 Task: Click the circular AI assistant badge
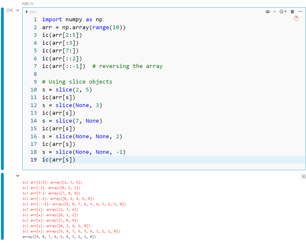296,18
